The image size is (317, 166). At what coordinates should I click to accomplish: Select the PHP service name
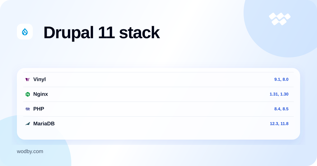point(39,109)
